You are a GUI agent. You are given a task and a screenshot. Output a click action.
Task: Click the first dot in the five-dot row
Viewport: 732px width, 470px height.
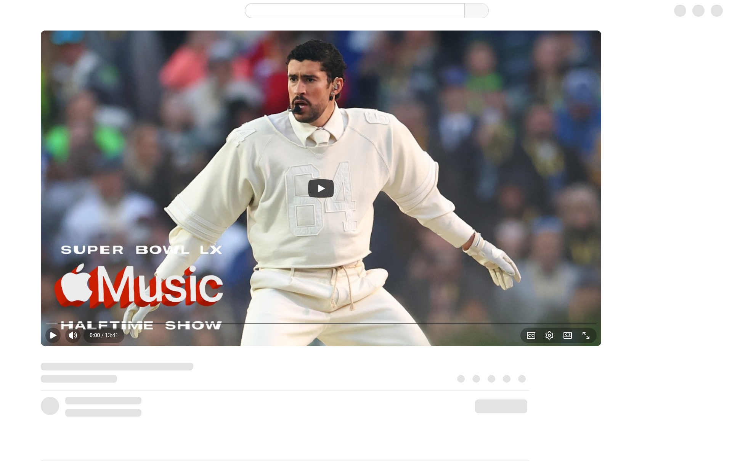(461, 379)
